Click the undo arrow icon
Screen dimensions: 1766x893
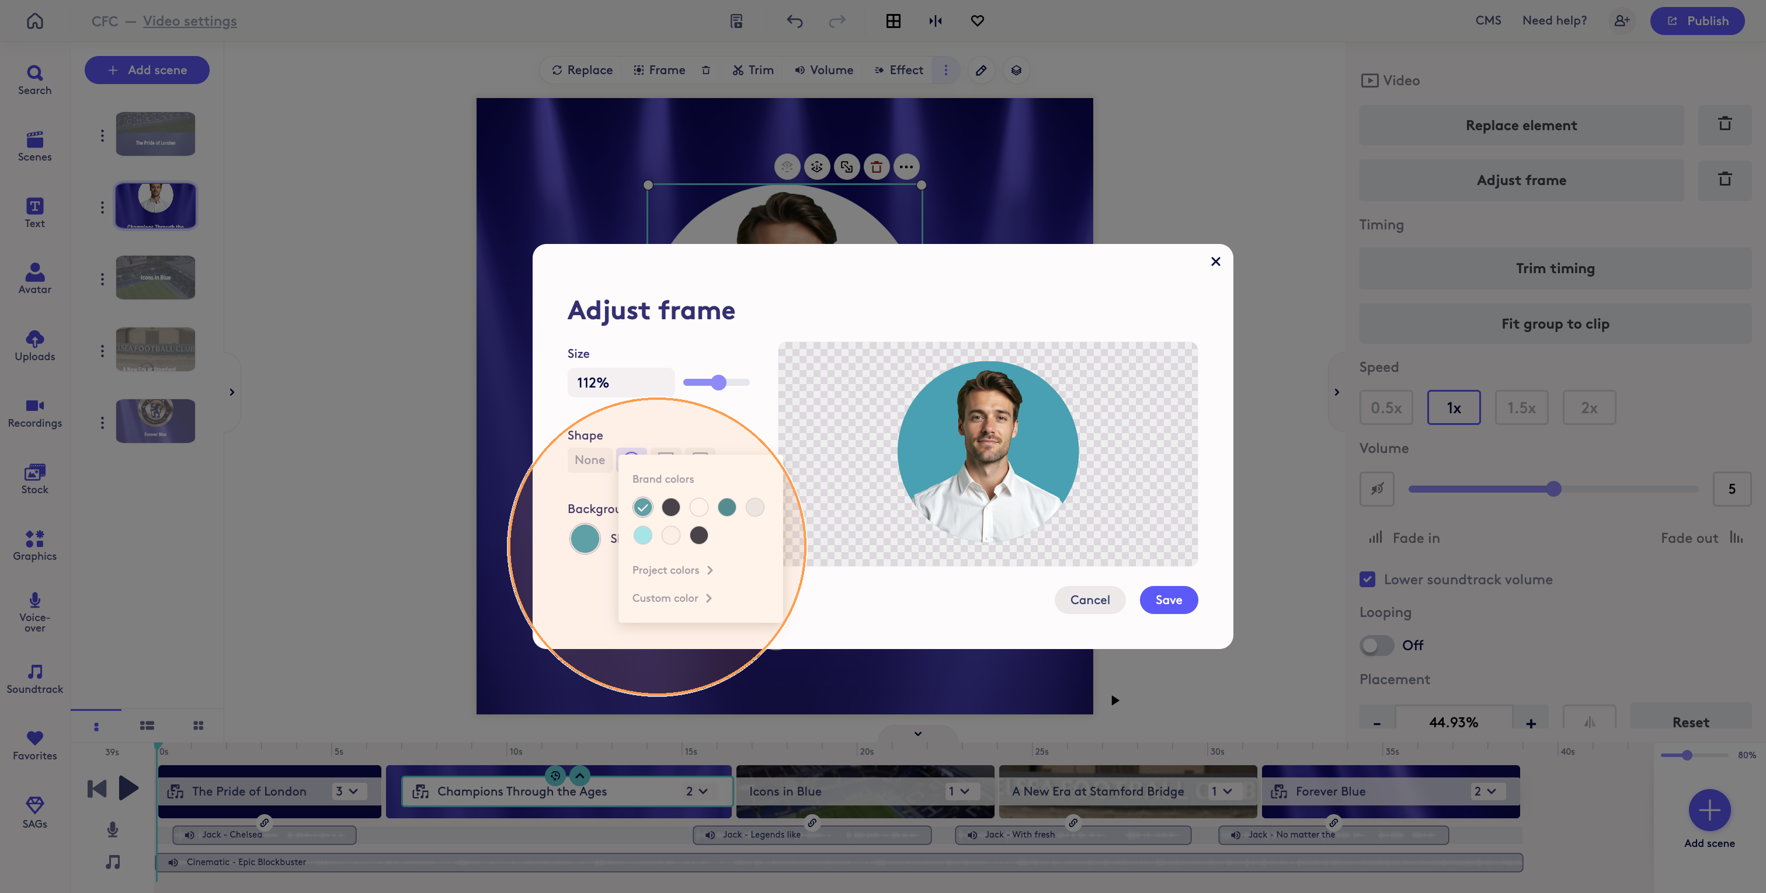click(794, 20)
